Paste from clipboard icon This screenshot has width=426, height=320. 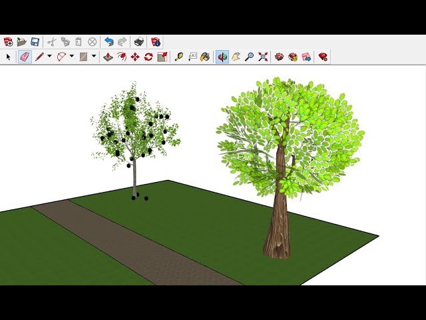79,42
